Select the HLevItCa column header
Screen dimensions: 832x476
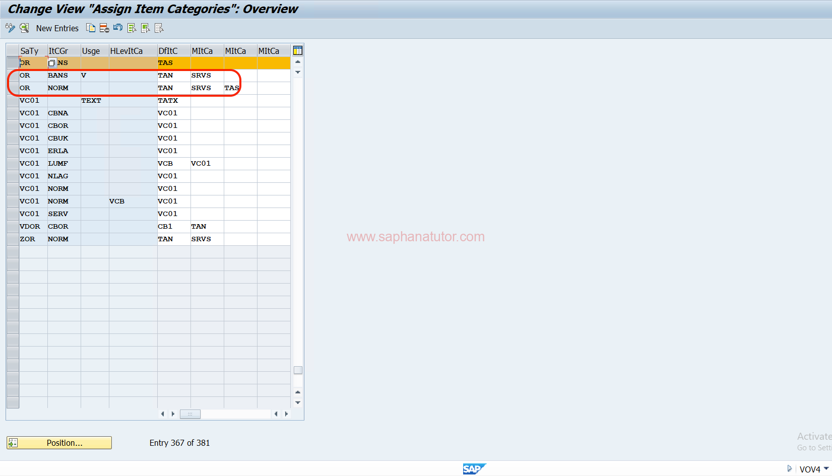(133, 51)
